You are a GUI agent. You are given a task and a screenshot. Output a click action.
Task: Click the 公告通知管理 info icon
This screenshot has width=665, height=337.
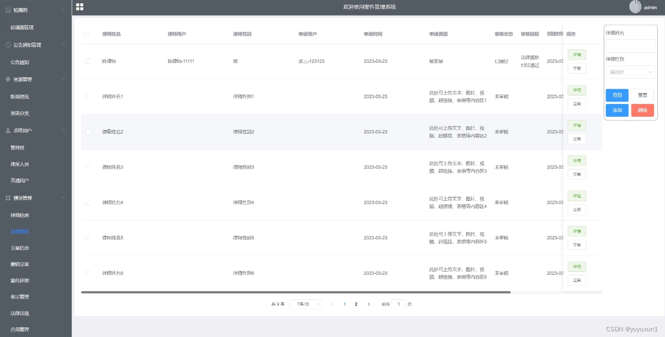point(8,45)
